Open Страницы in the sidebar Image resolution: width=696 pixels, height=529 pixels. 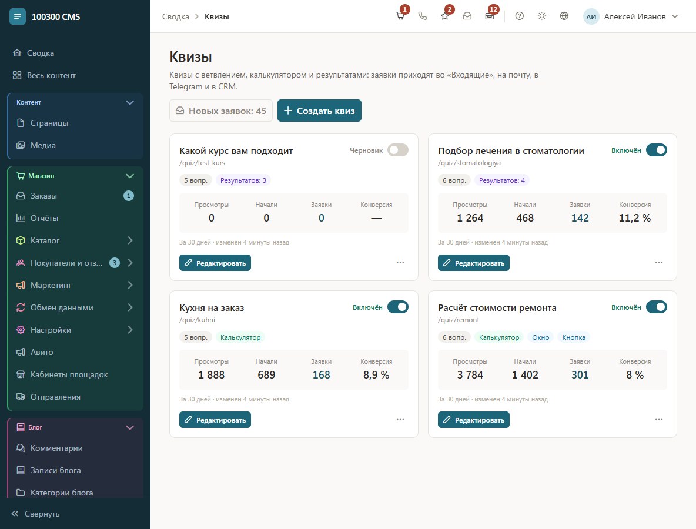pos(75,123)
